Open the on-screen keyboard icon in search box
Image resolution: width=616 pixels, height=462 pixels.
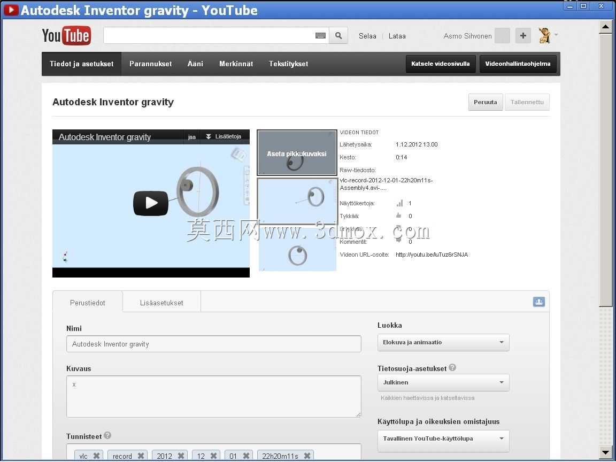321,36
